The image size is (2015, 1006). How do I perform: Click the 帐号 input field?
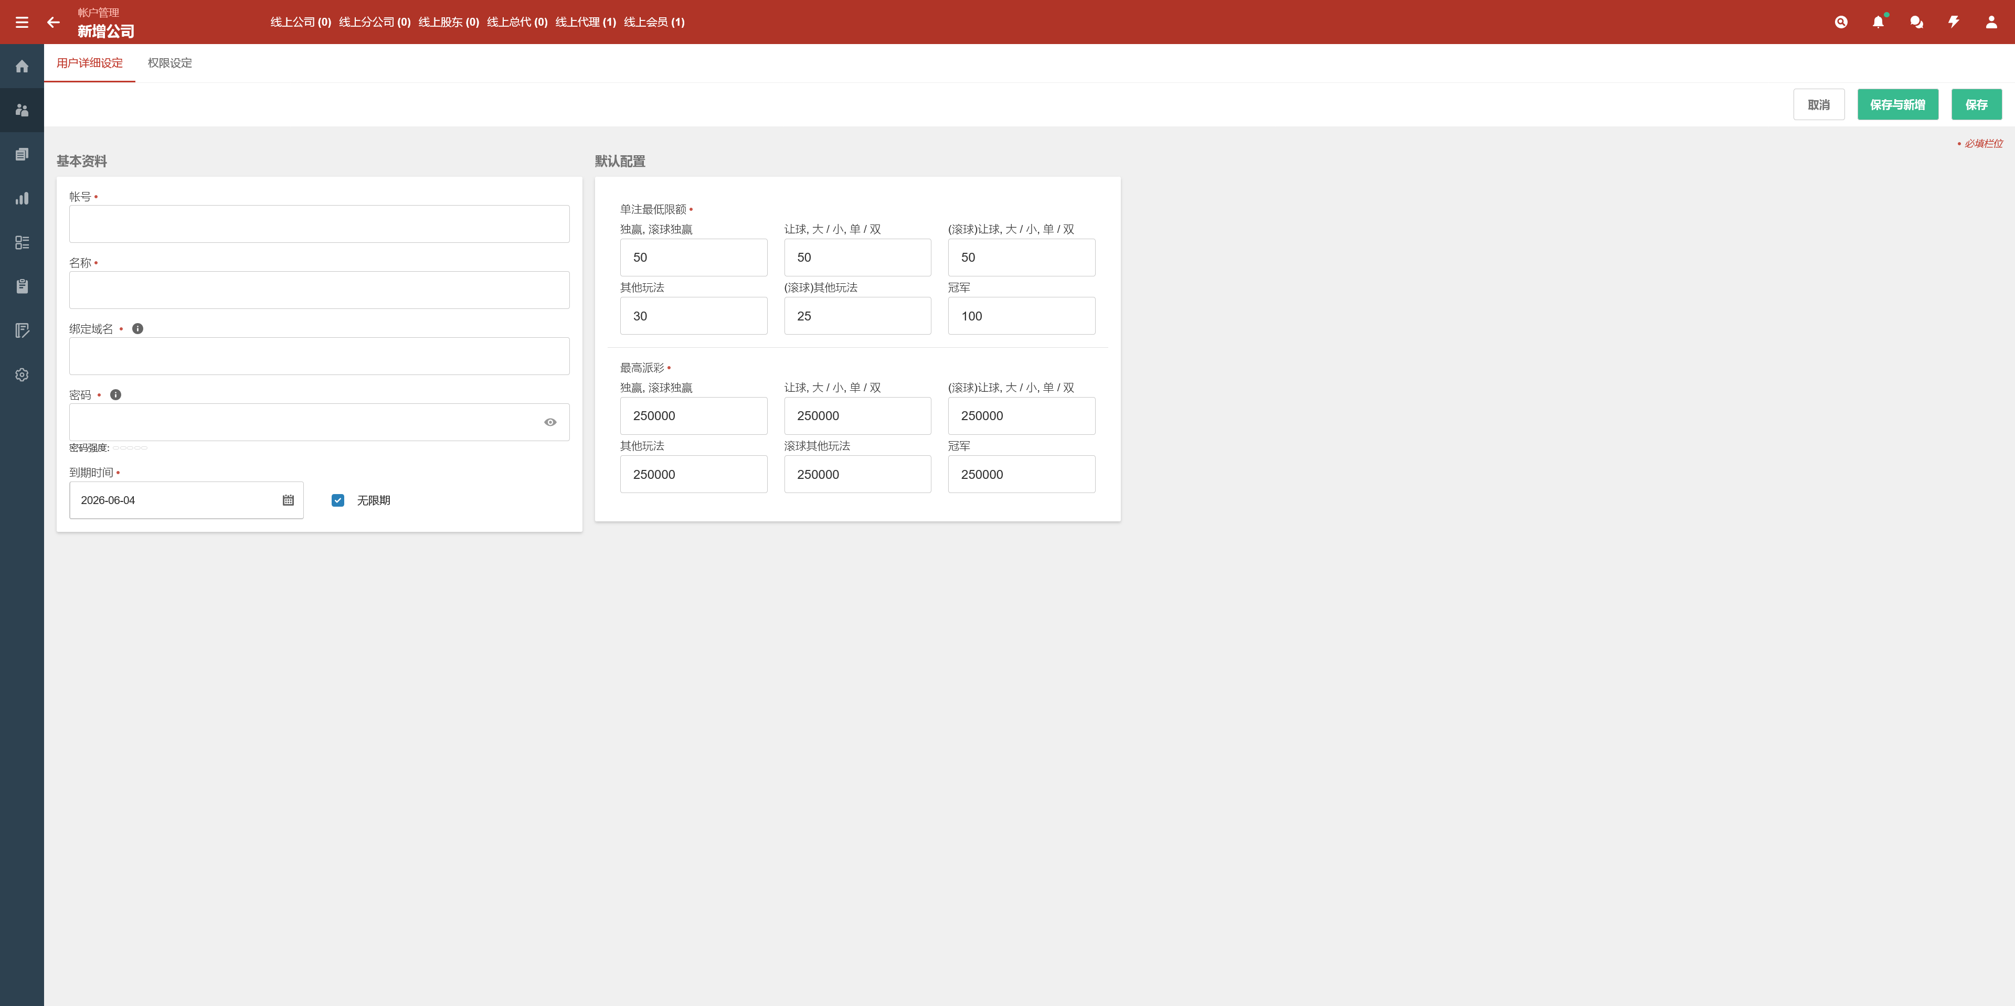[319, 224]
